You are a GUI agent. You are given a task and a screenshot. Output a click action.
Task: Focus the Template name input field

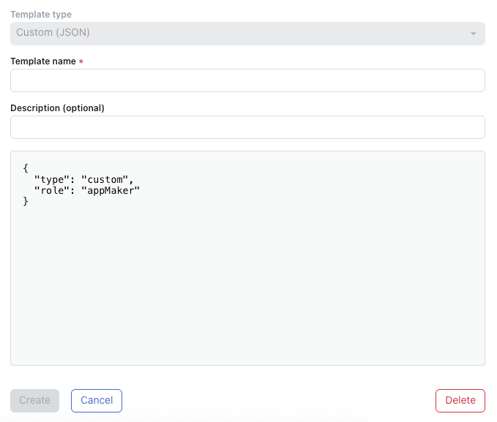pyautogui.click(x=247, y=80)
